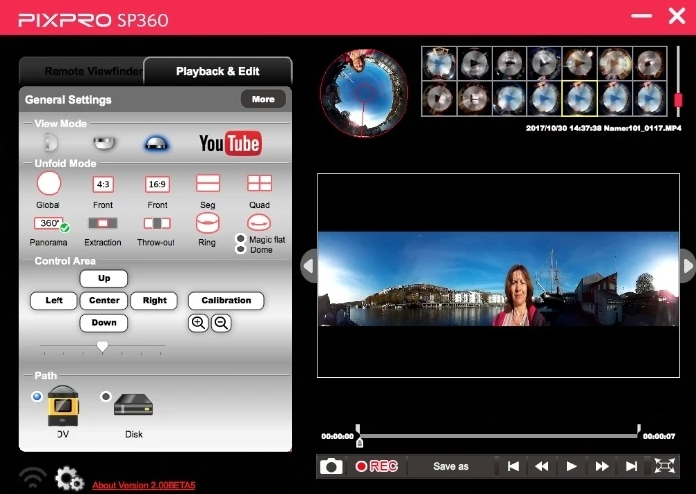Screen dimensions: 696x494
Task: Toggle full screen playback view
Action: (664, 466)
